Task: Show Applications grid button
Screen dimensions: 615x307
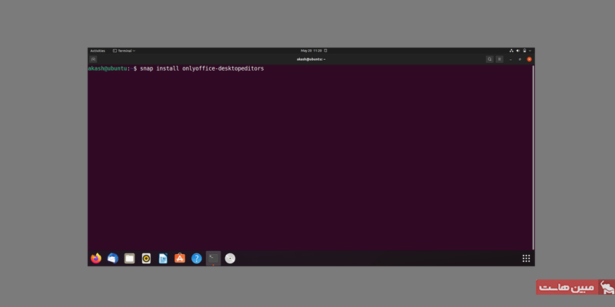Action: click(526, 259)
